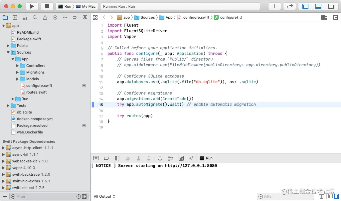The image size is (341, 201).
Task: Open environment overrides button
Action: coord(181,158)
